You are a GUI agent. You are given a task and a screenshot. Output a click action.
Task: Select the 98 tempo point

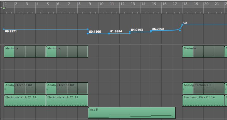[182, 25]
